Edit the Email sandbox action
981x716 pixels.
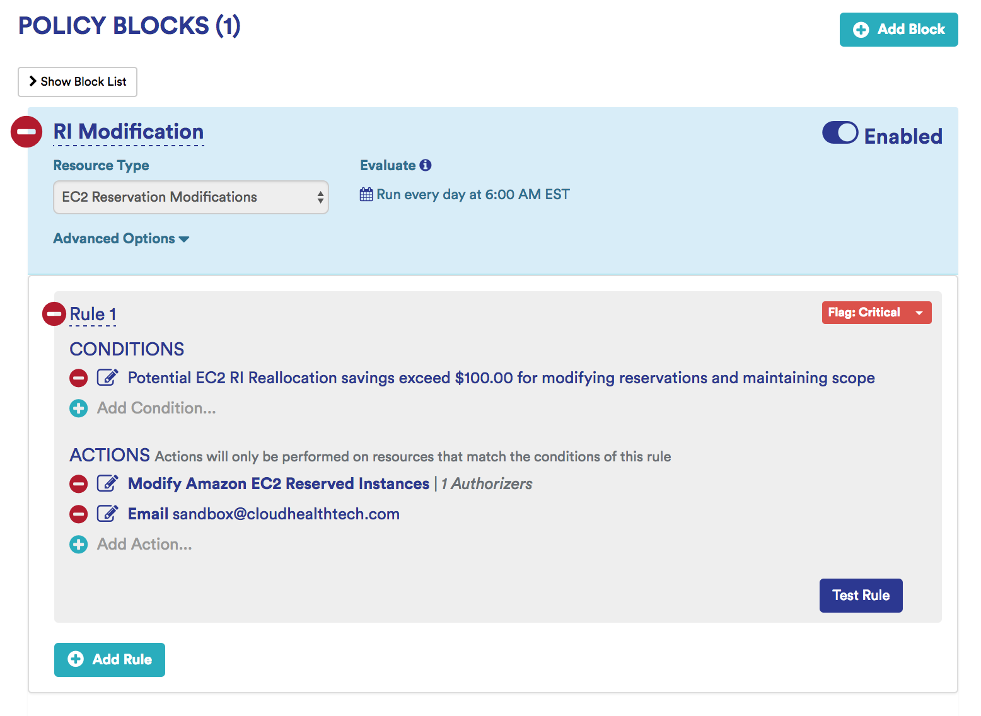[107, 514]
